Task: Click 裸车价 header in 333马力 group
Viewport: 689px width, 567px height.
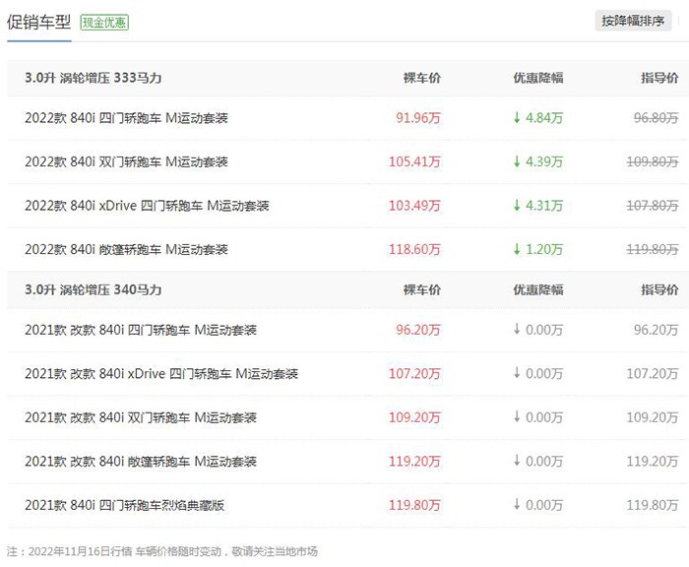Action: click(422, 78)
